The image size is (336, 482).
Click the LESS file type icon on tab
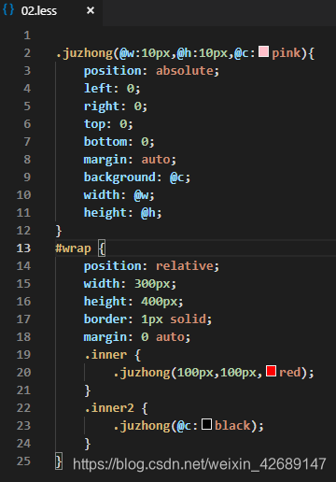pyautogui.click(x=8, y=9)
